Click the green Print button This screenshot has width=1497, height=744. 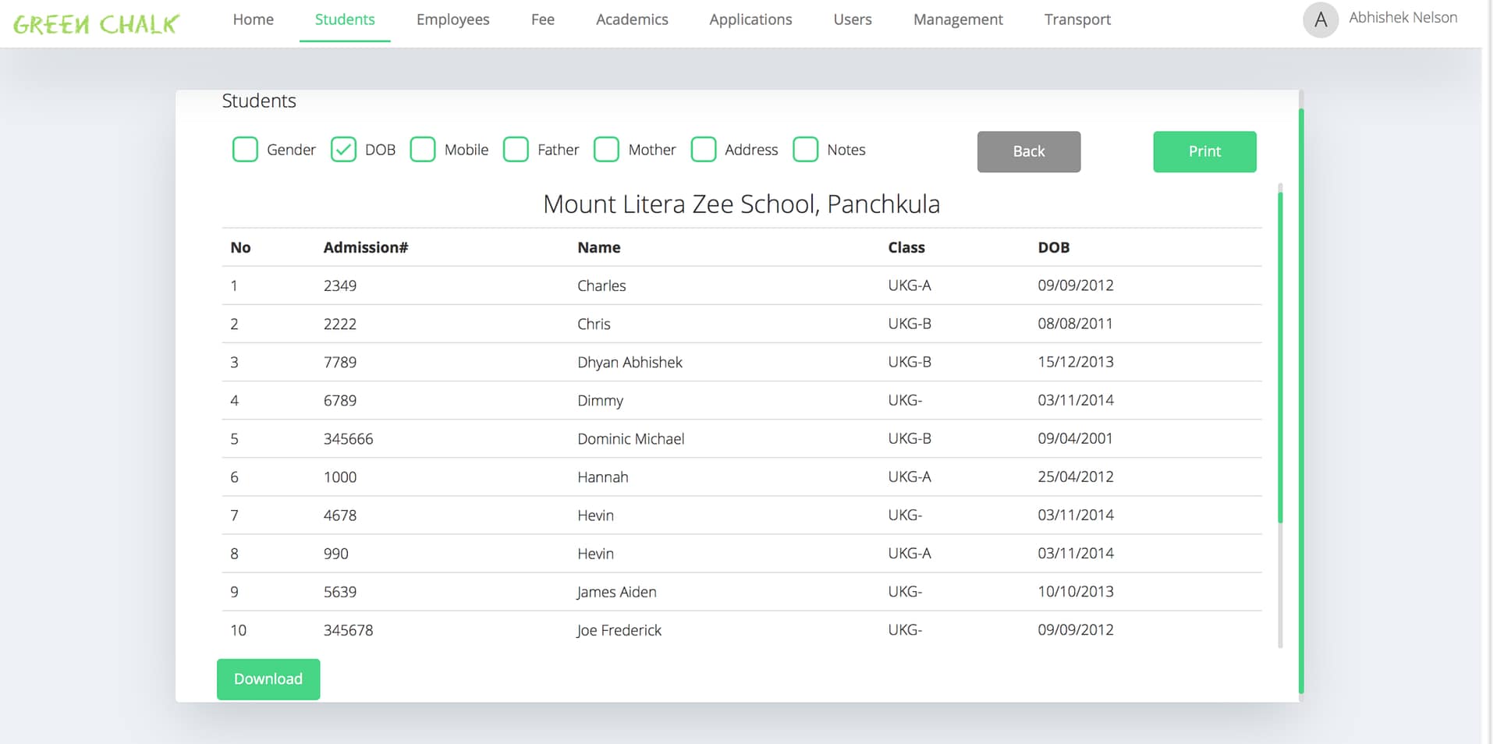click(x=1204, y=151)
